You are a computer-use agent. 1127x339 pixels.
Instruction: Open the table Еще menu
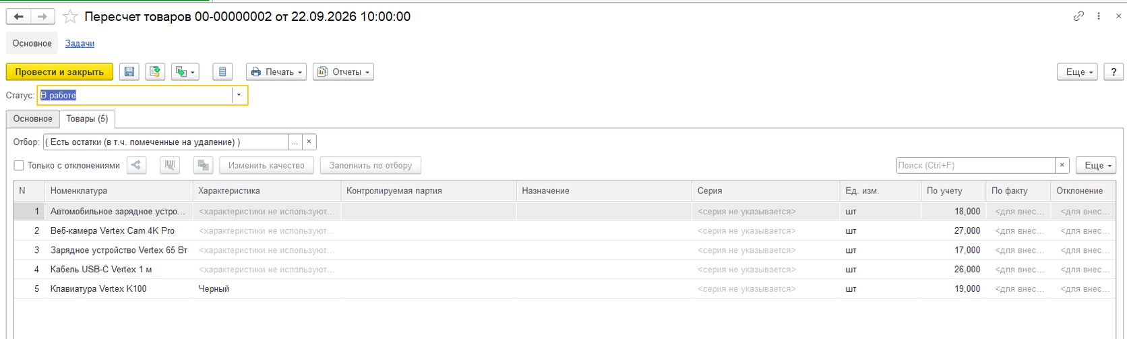pyautogui.click(x=1096, y=165)
